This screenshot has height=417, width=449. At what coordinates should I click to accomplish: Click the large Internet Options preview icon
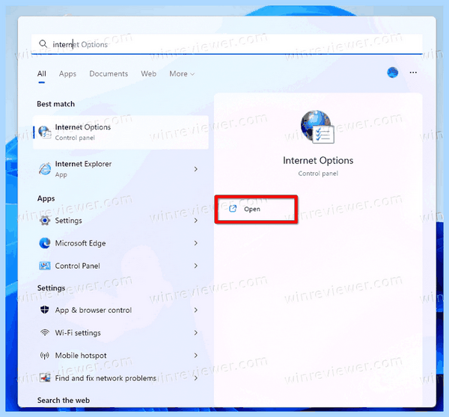[x=317, y=127]
